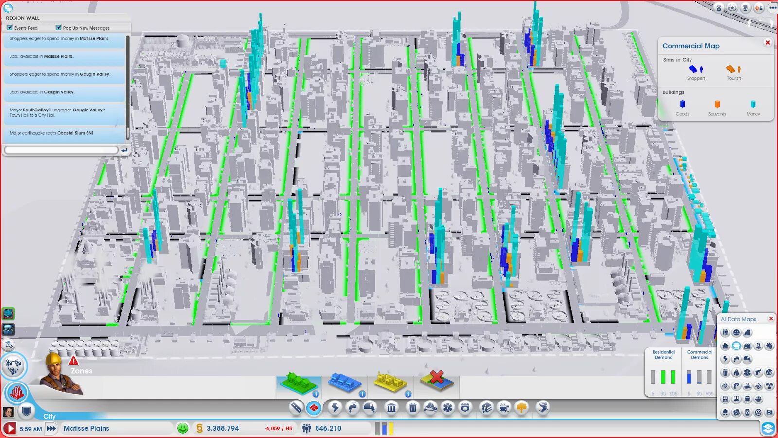Open the Waste disposal menu in bottom toolbar
The image size is (778, 438).
[412, 407]
